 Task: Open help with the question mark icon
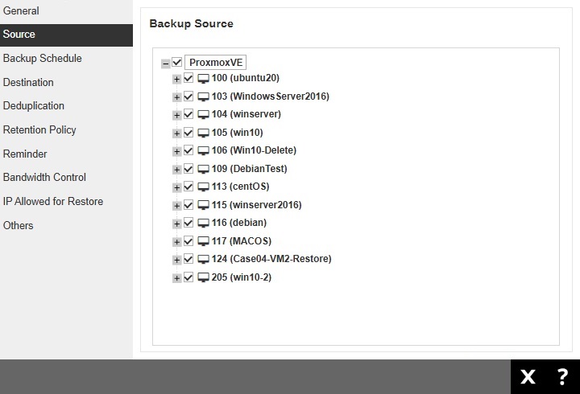pyautogui.click(x=562, y=376)
